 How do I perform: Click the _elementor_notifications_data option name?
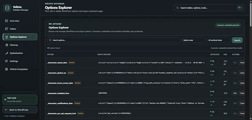(x=60, y=103)
